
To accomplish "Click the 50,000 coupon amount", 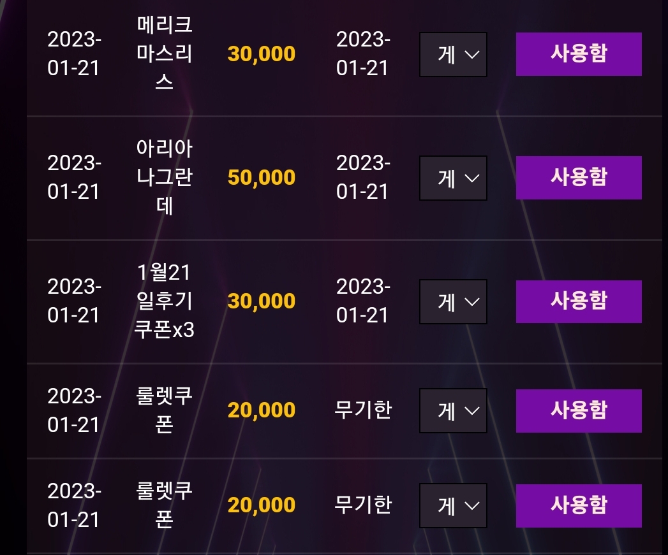I will tap(261, 178).
